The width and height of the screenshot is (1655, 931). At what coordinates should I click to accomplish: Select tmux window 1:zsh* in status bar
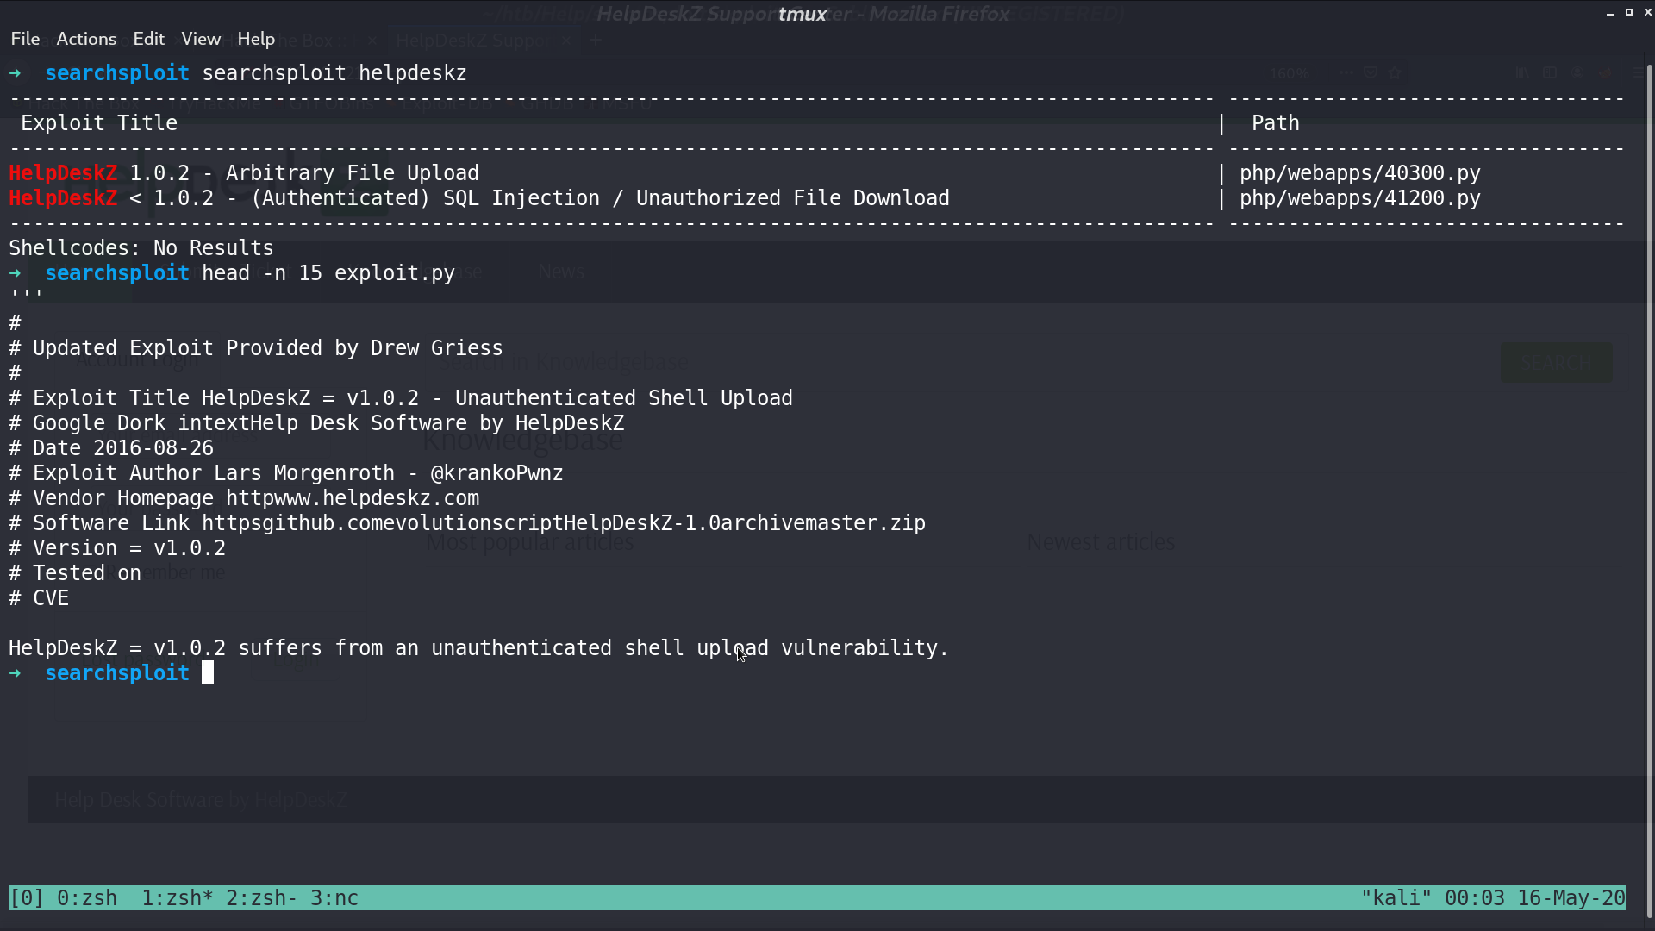pyautogui.click(x=178, y=898)
